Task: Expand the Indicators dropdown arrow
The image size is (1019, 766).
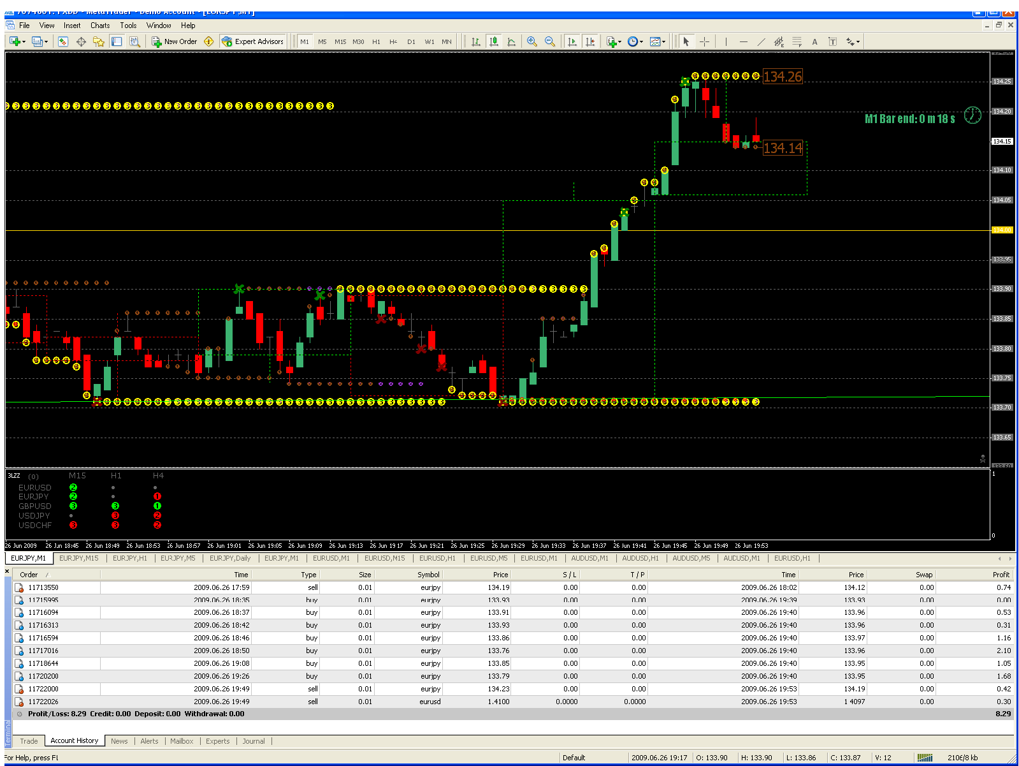Action: point(620,42)
